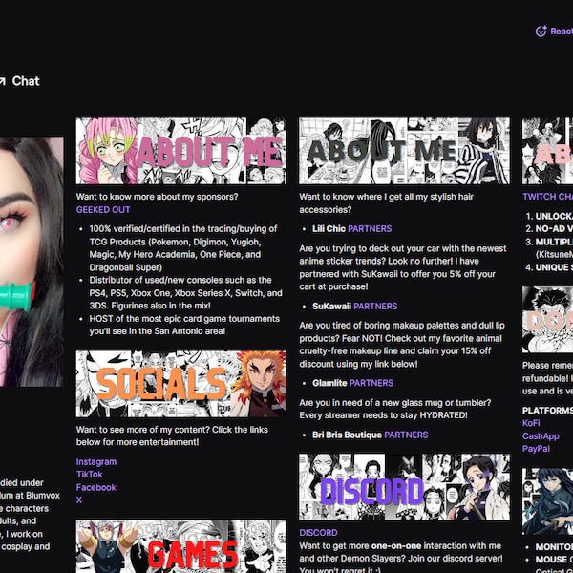Click the 'Distributor of used/new consoles' bullet
Image resolution: width=573 pixels, height=573 pixels.
pyautogui.click(x=185, y=293)
